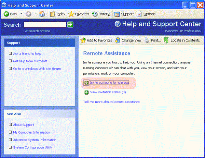Open View invitation status link
Screen dimensions: 205x158
108,92
